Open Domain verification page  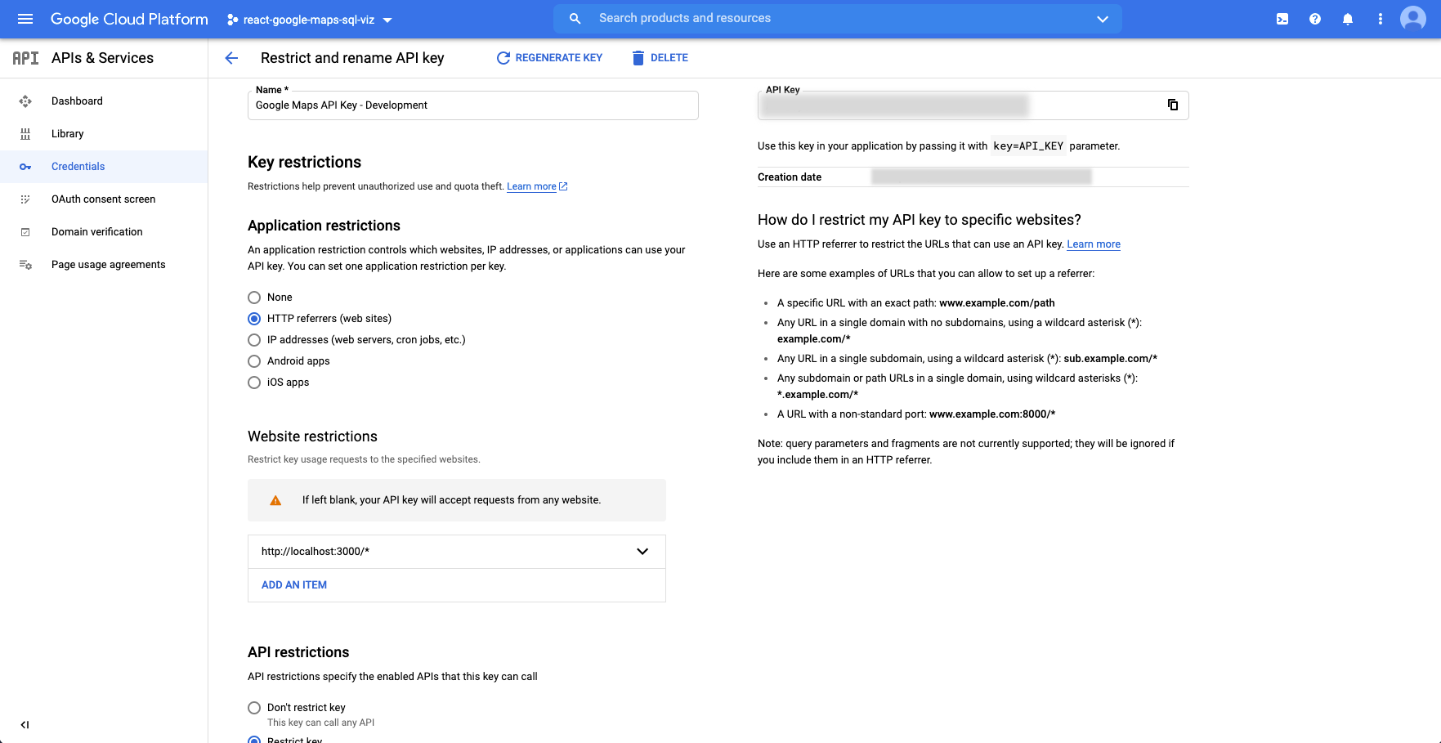pos(104,232)
